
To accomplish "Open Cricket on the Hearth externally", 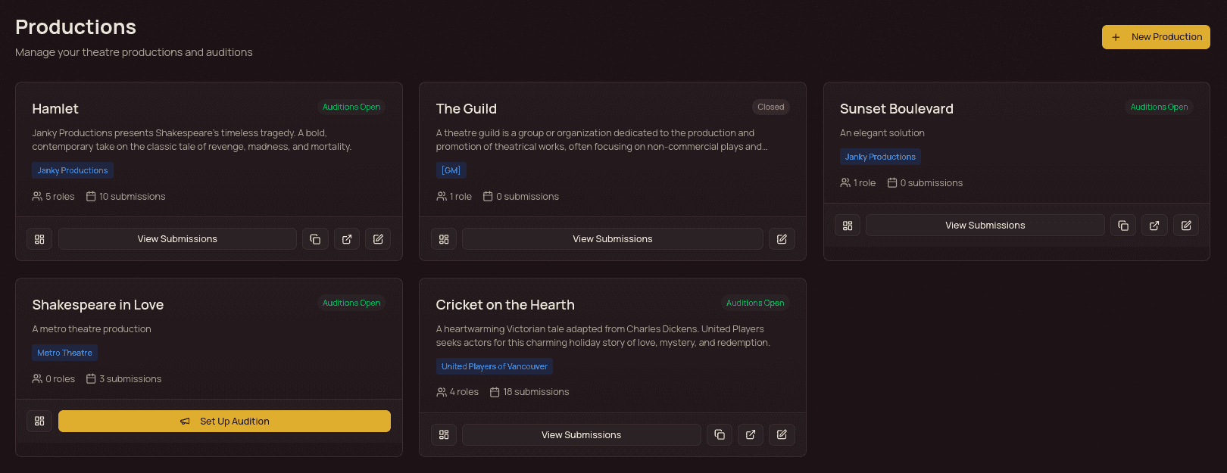I will [751, 435].
